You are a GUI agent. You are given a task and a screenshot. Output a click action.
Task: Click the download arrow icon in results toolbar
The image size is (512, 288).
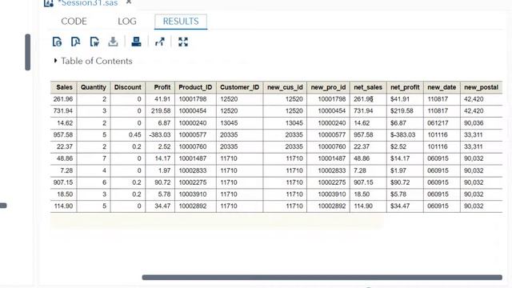tap(113, 42)
